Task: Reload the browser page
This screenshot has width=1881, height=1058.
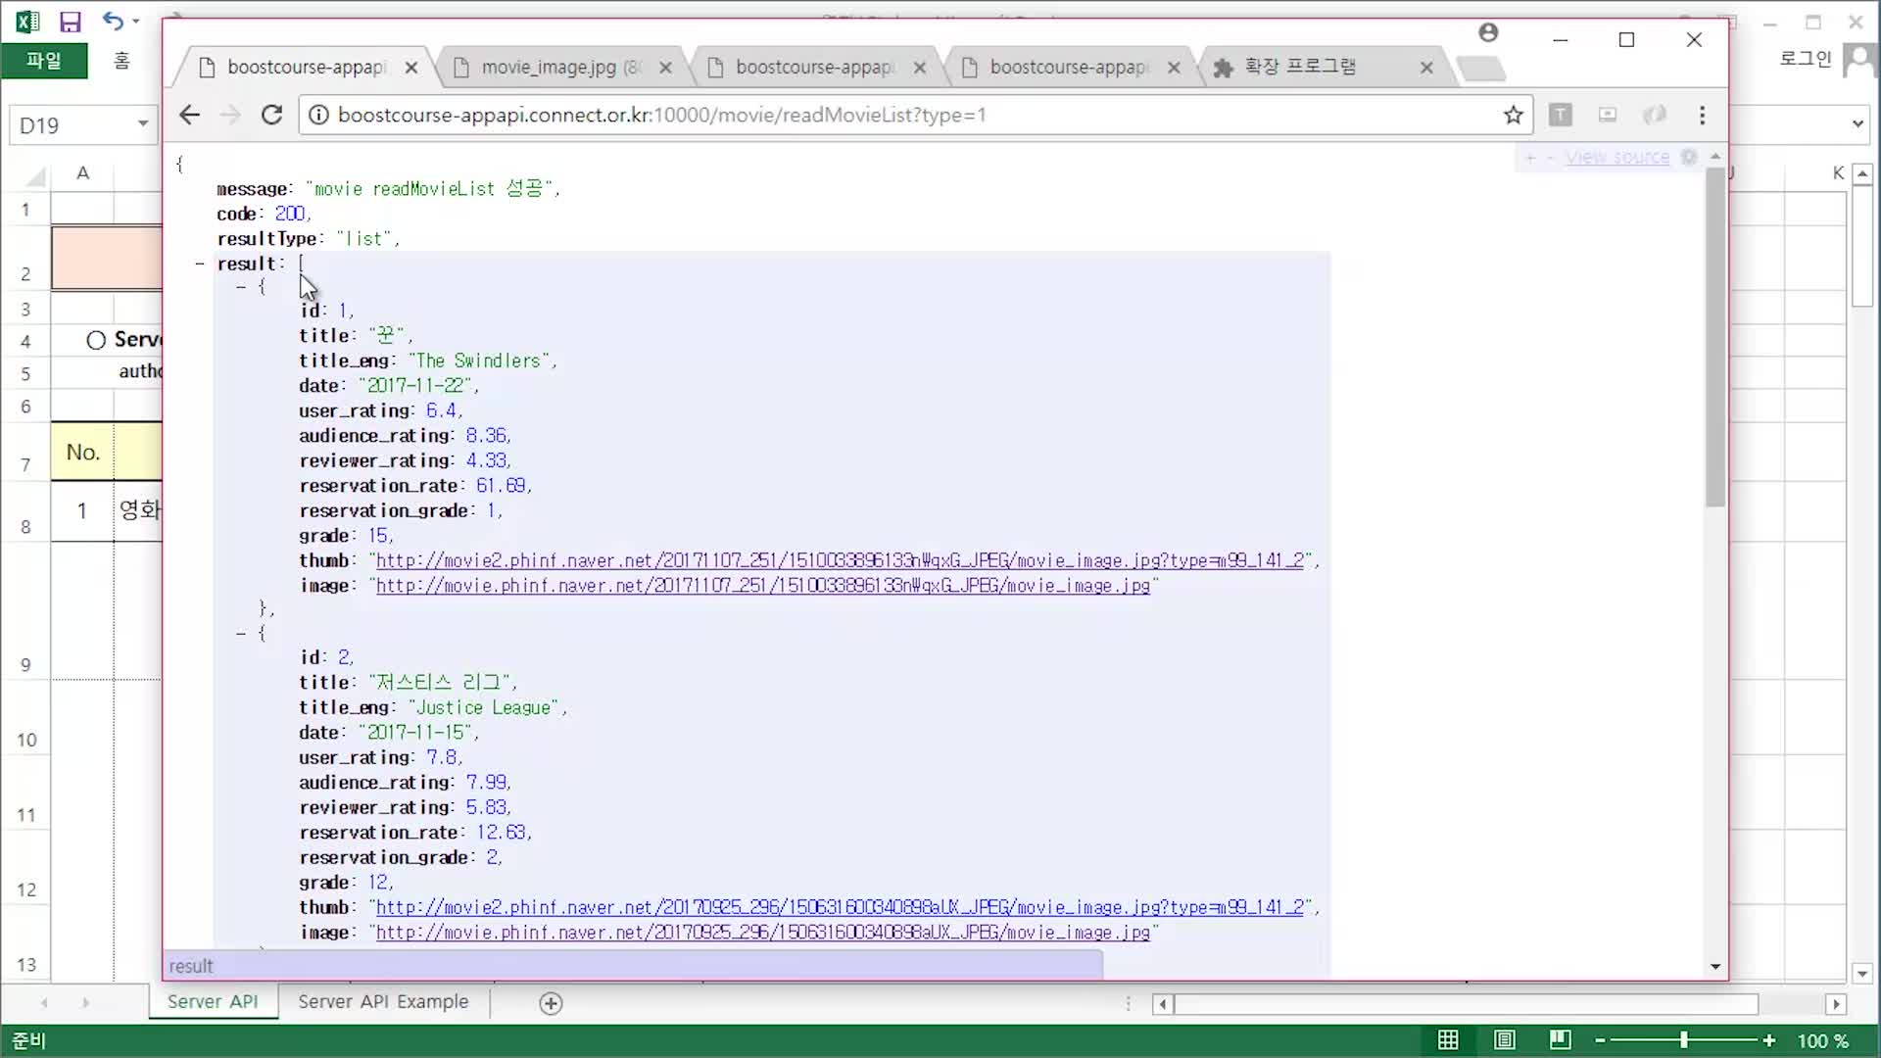Action: click(271, 115)
